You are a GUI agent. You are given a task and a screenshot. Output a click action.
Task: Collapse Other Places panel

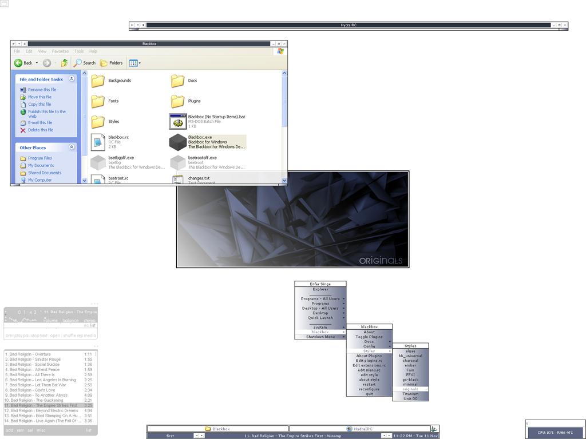(x=72, y=147)
